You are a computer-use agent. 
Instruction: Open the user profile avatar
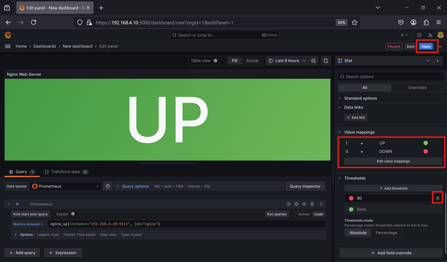tap(440, 35)
